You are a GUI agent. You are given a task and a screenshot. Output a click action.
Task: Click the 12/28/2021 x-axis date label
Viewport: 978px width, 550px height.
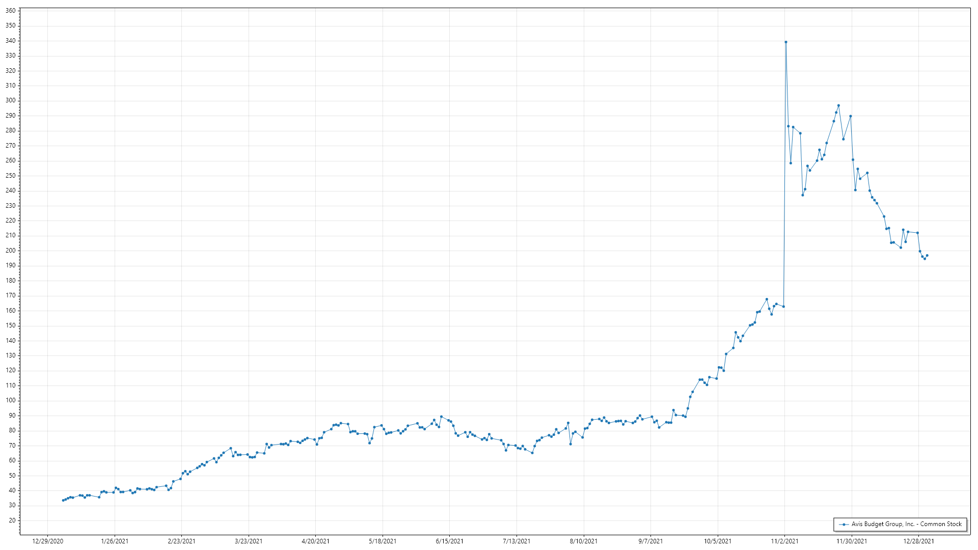(918, 541)
